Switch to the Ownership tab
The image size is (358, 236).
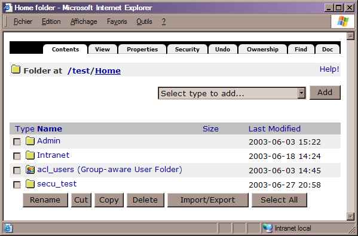[262, 50]
